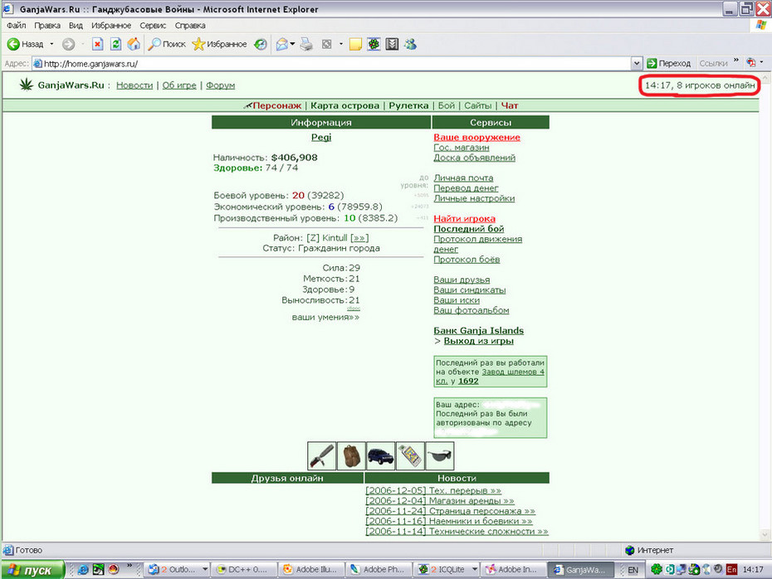Click the sunglasses item thumbnail
Screen dimensions: 772x579
[x=440, y=456]
